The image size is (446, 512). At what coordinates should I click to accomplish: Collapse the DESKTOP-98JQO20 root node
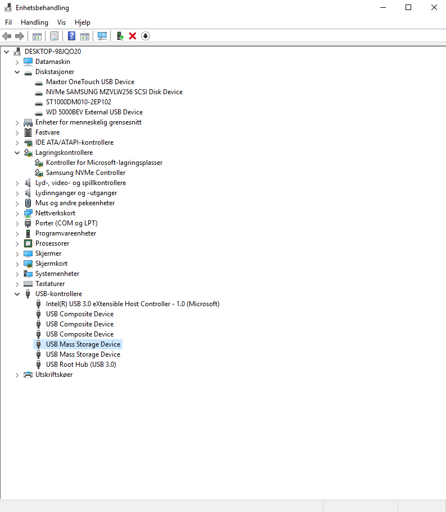coord(7,52)
